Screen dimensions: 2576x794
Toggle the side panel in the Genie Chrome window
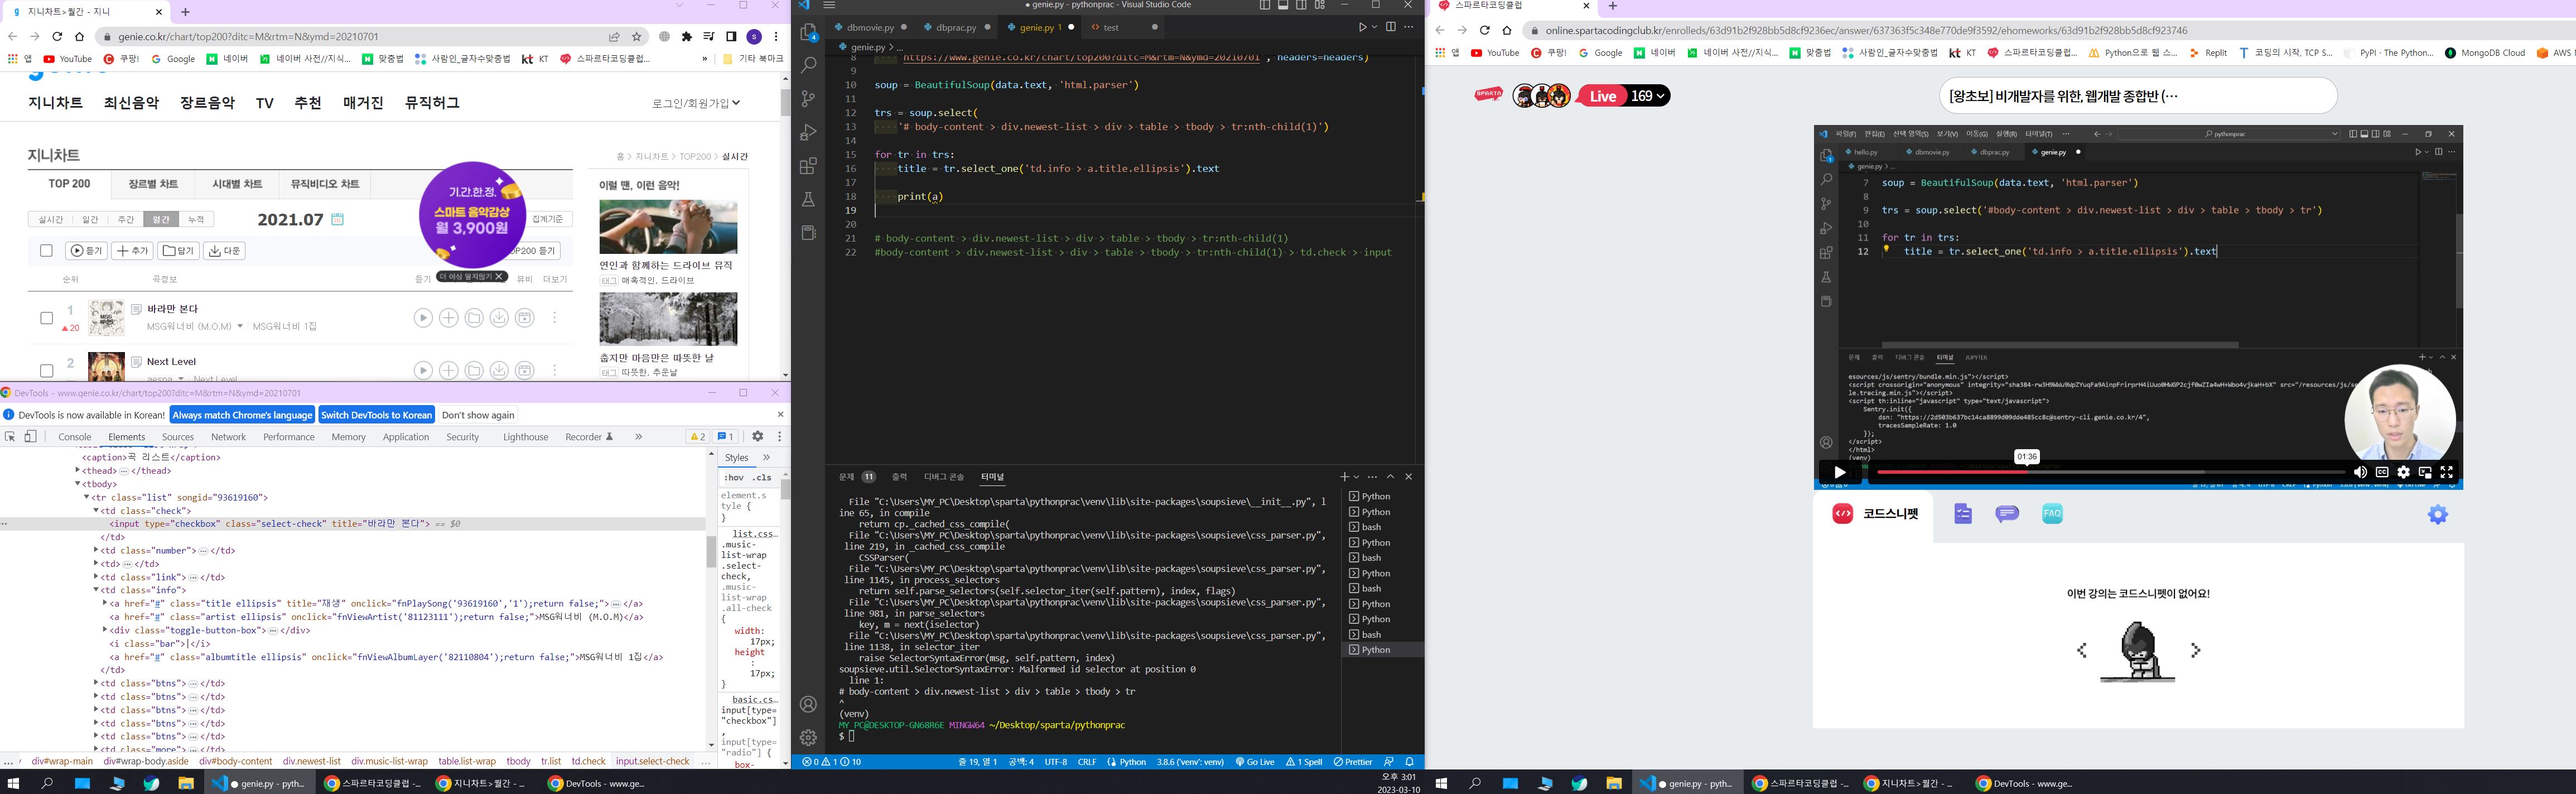[x=731, y=37]
